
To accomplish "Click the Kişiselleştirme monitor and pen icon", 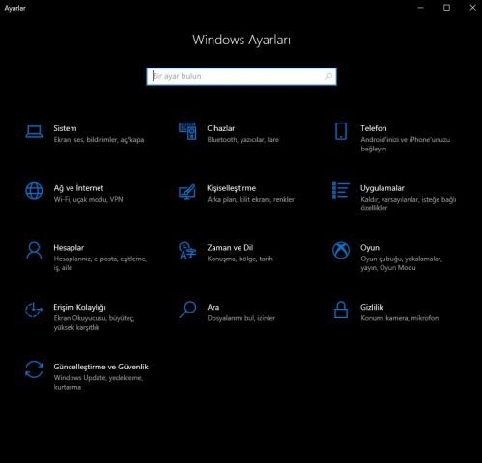I will (187, 191).
